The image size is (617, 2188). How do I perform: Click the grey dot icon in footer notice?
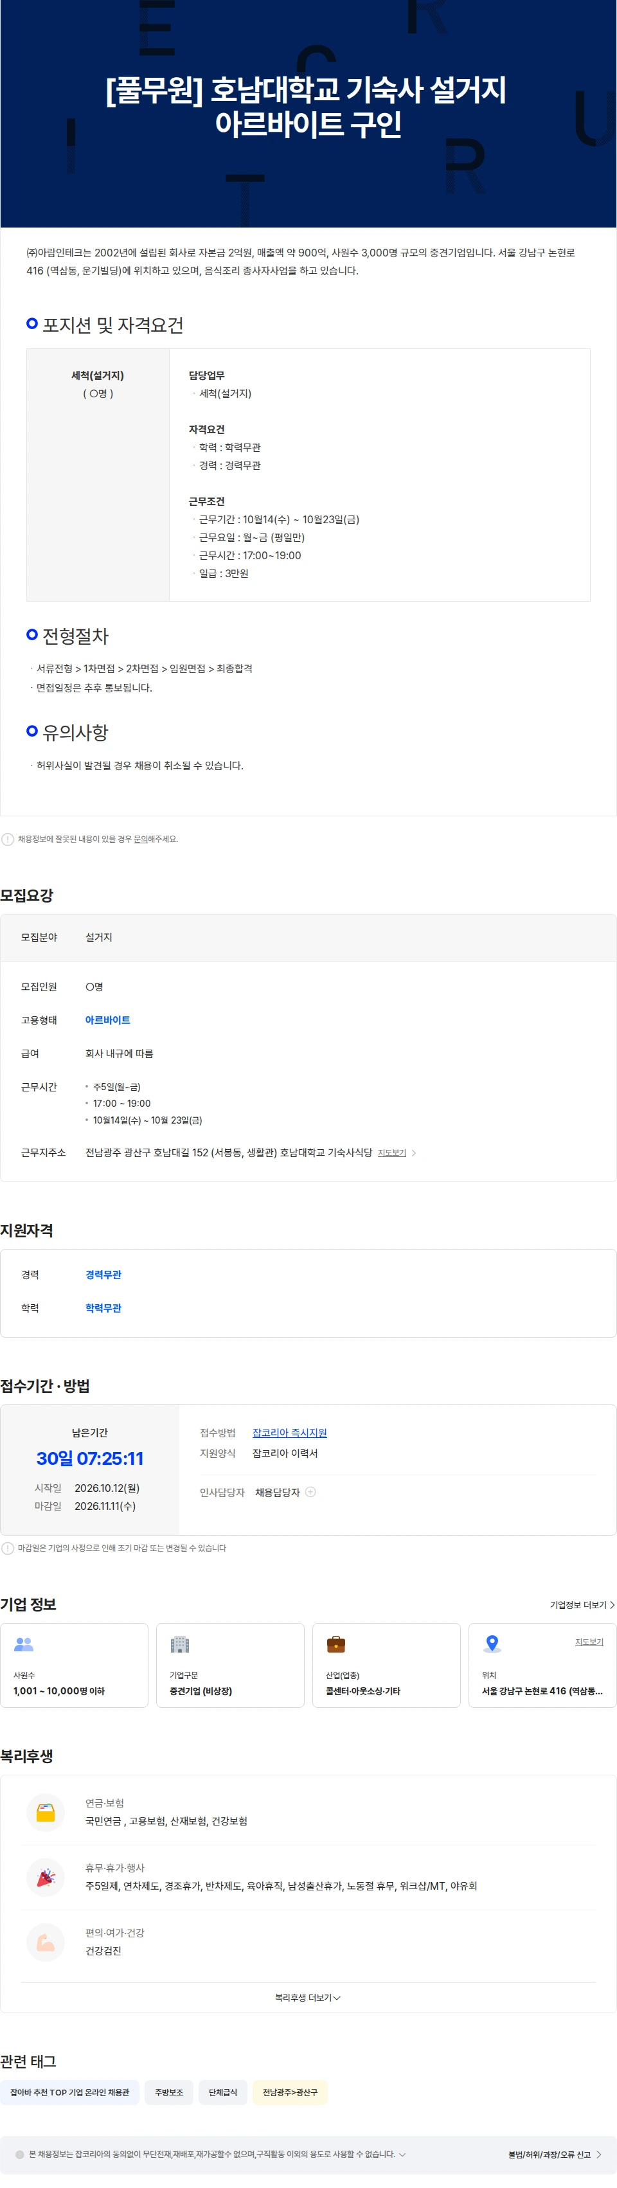click(19, 2155)
